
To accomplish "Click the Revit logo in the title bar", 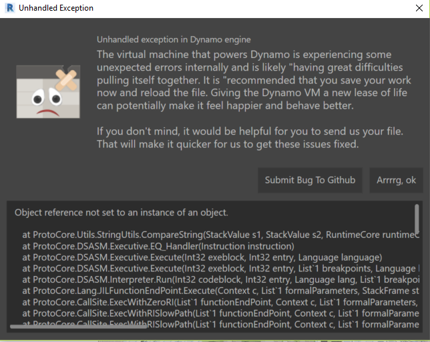I will (8, 9).
